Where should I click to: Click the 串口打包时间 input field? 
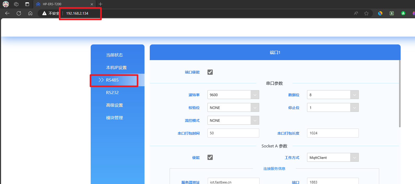tap(233, 133)
